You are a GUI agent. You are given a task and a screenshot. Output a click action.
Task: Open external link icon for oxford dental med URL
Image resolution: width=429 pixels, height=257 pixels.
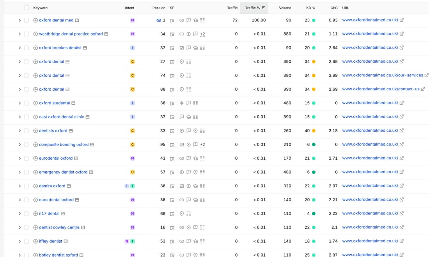click(401, 20)
